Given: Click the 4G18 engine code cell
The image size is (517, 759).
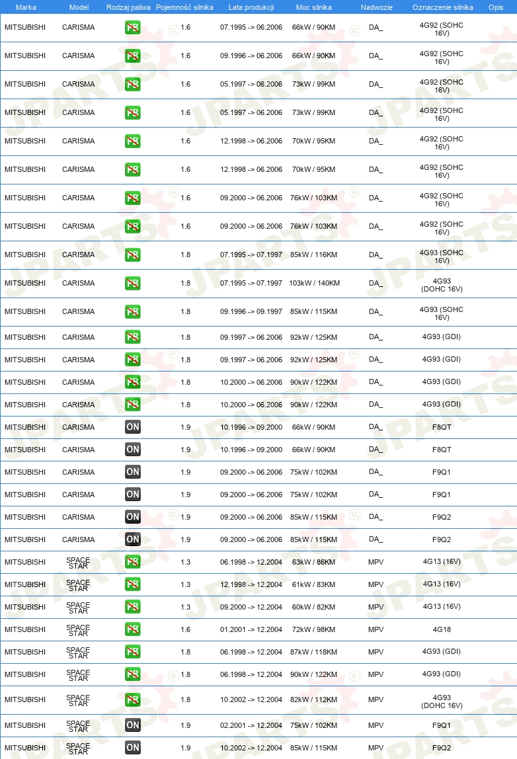Looking at the screenshot, I should click(x=442, y=629).
